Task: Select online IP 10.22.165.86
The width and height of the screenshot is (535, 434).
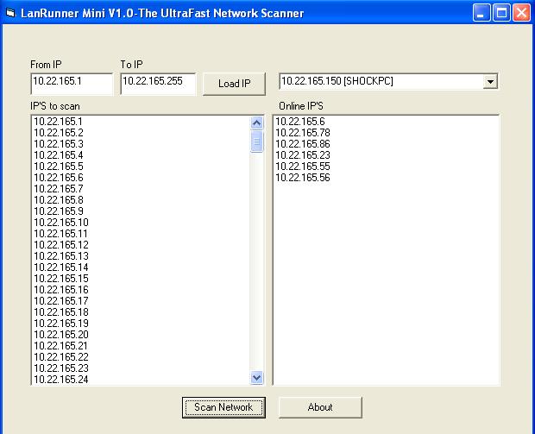Action: click(303, 144)
